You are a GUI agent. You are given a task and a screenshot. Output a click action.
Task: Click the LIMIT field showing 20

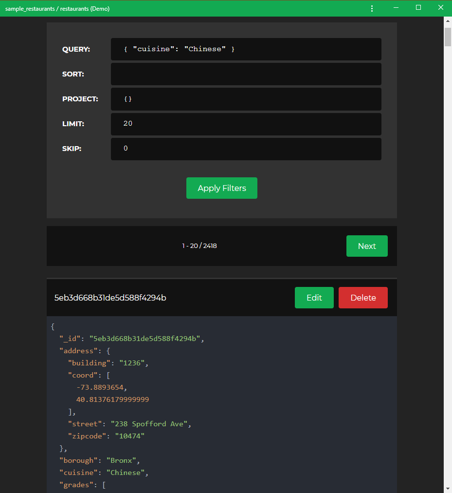[246, 124]
